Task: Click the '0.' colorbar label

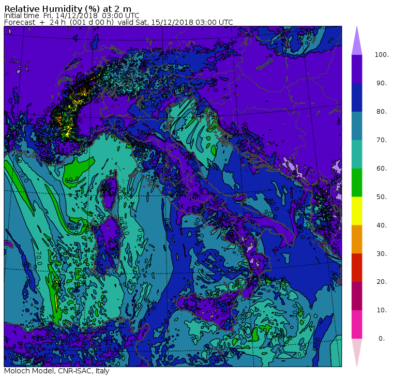Action: pyautogui.click(x=382, y=339)
